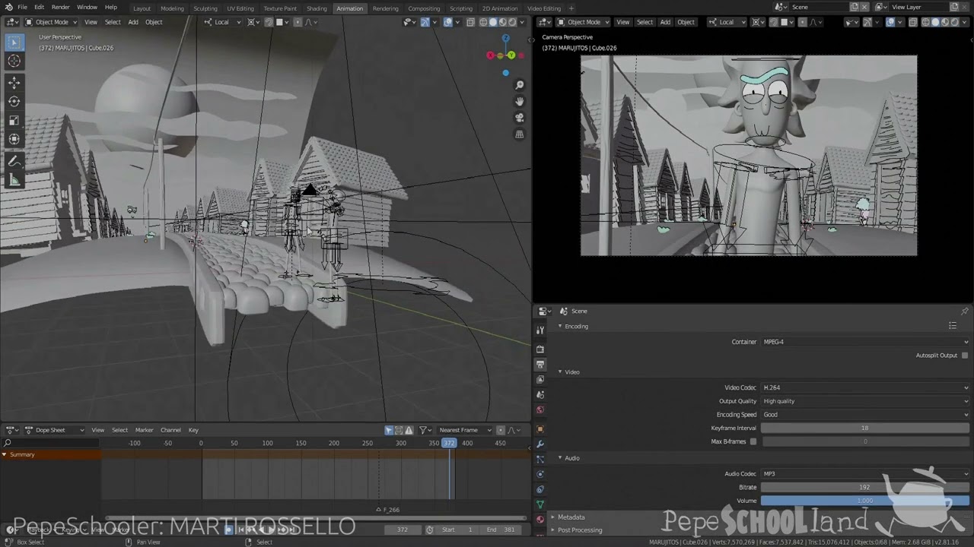
Task: Pin the properties editor with pin icon
Action: tap(964, 311)
